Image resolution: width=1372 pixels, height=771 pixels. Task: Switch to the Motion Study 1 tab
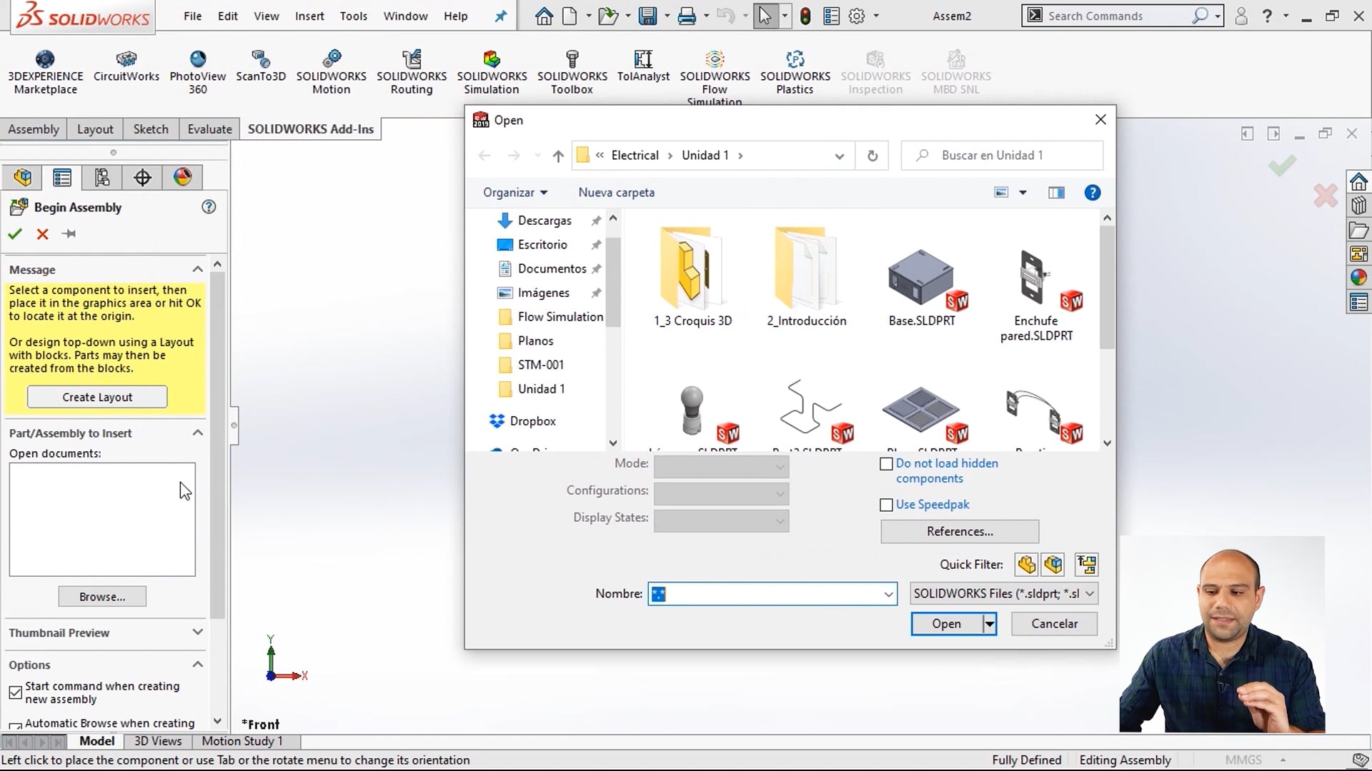242,741
